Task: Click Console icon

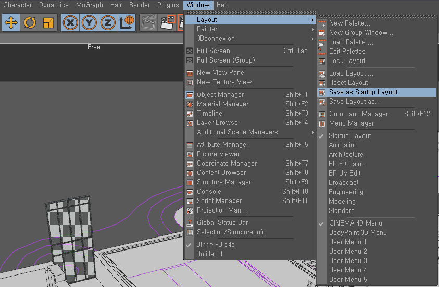Action: [x=190, y=192]
